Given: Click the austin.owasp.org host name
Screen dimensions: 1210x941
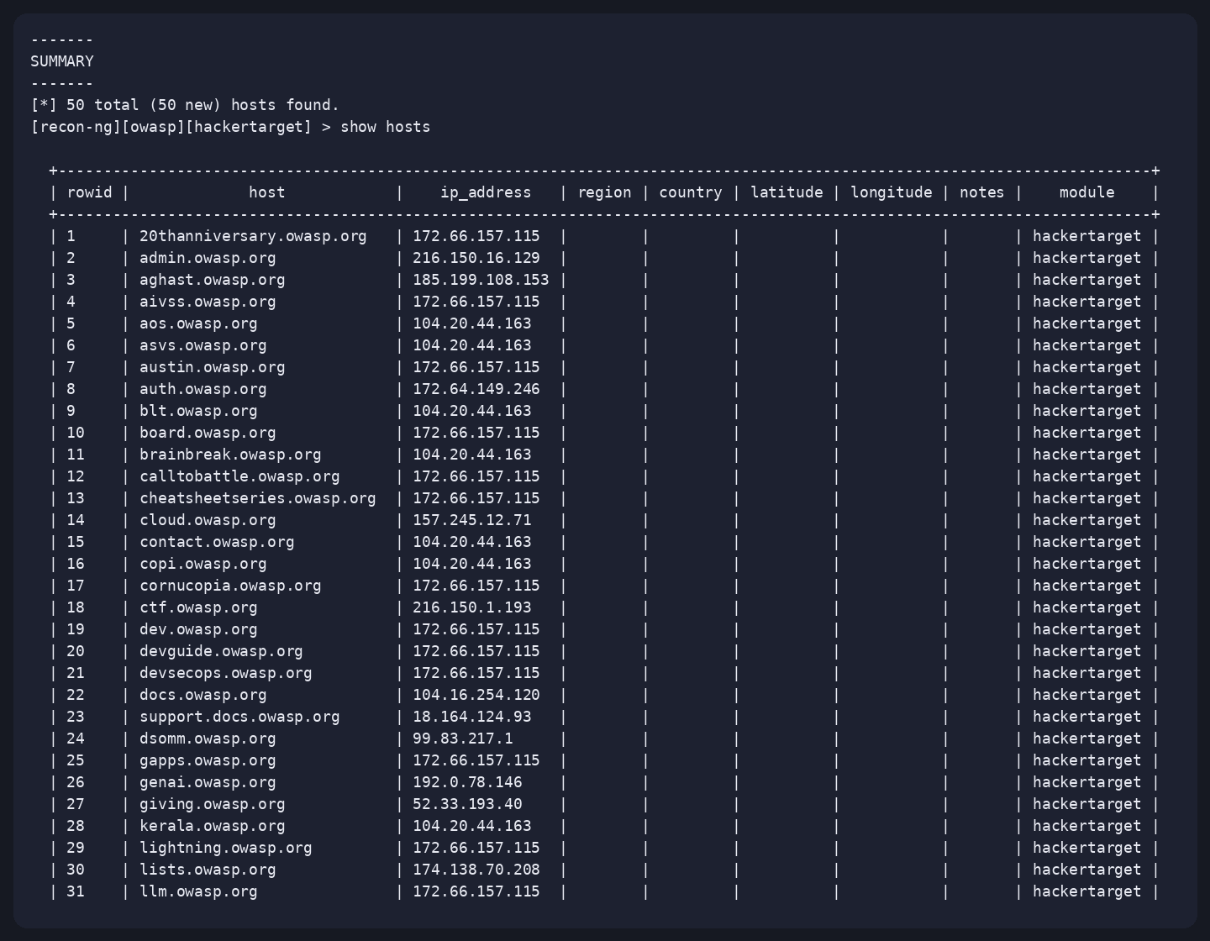Looking at the screenshot, I should (213, 367).
